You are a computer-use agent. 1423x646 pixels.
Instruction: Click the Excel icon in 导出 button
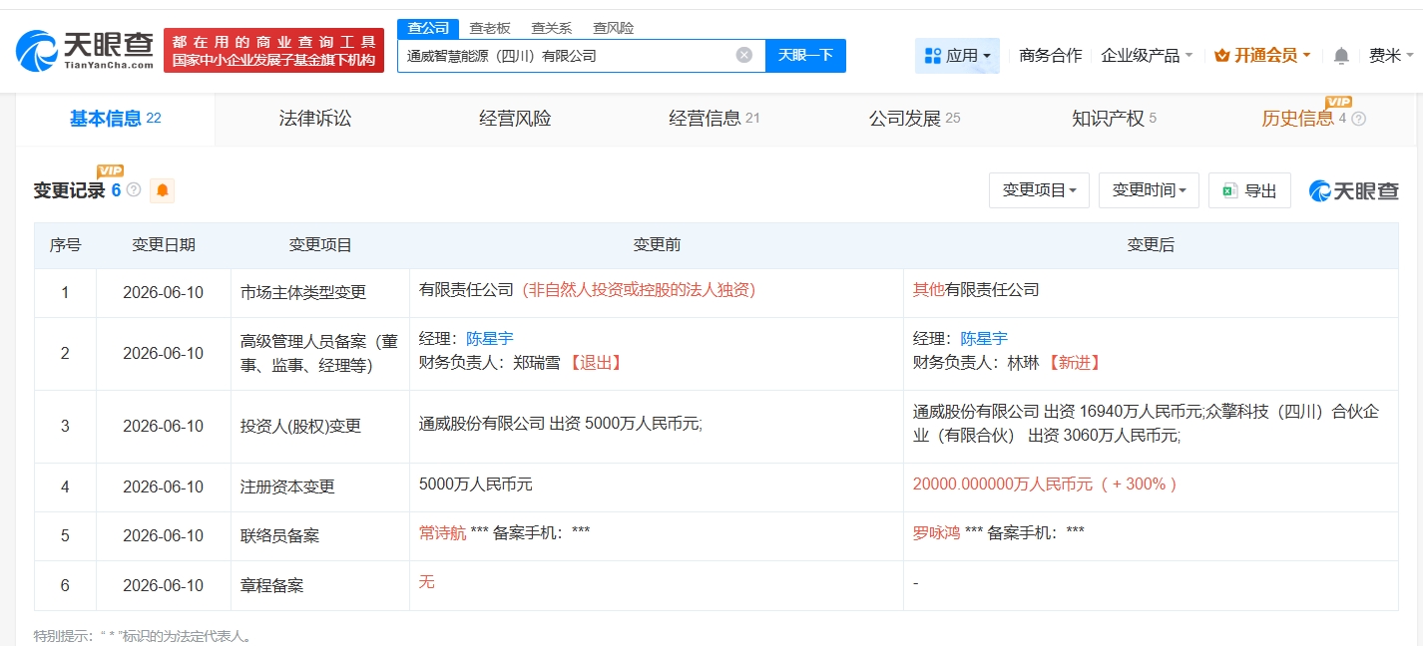pyautogui.click(x=1230, y=190)
